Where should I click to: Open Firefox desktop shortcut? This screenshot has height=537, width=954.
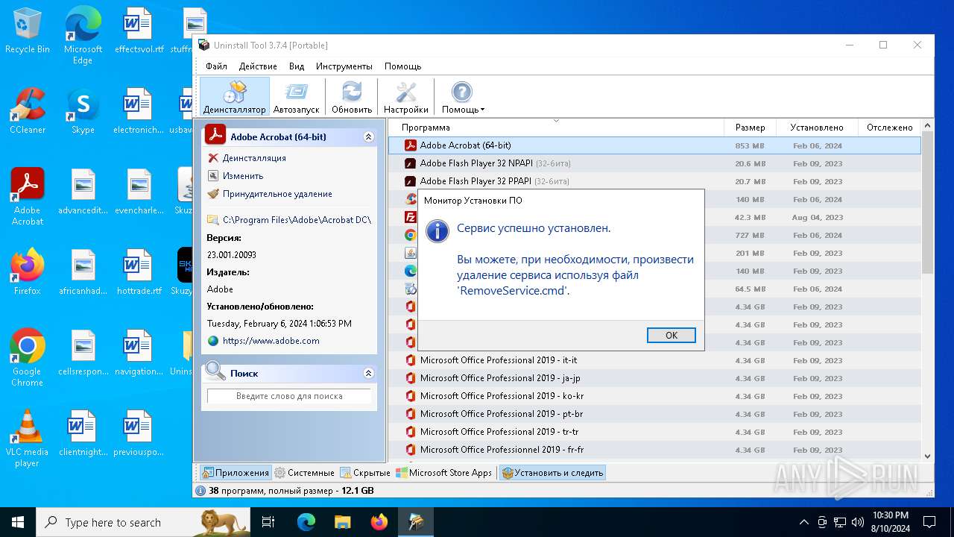pyautogui.click(x=28, y=271)
